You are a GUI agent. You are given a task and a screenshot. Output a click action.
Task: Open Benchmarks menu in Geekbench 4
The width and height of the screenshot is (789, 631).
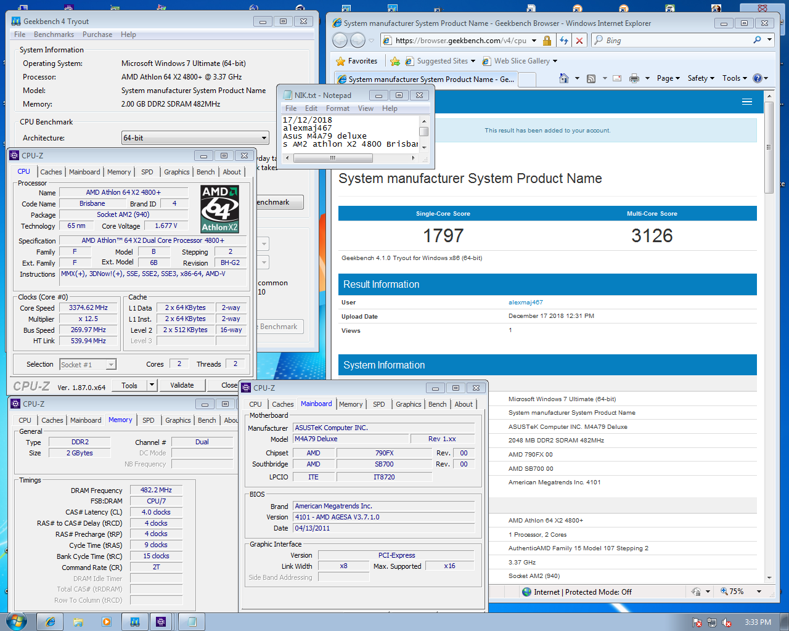pos(54,35)
